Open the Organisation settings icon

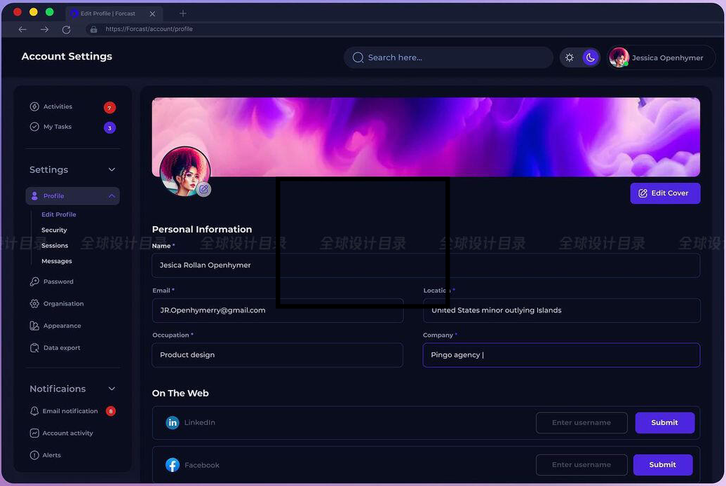pos(34,303)
